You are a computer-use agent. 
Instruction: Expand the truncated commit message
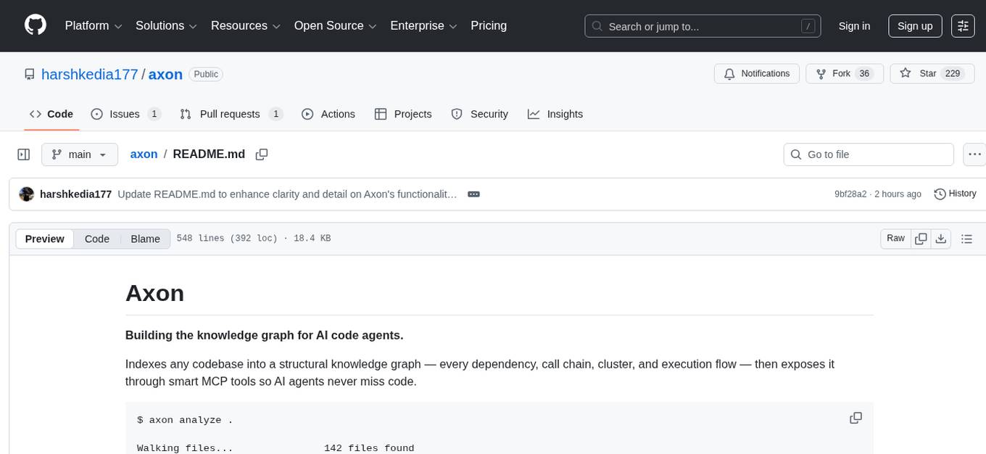(473, 194)
